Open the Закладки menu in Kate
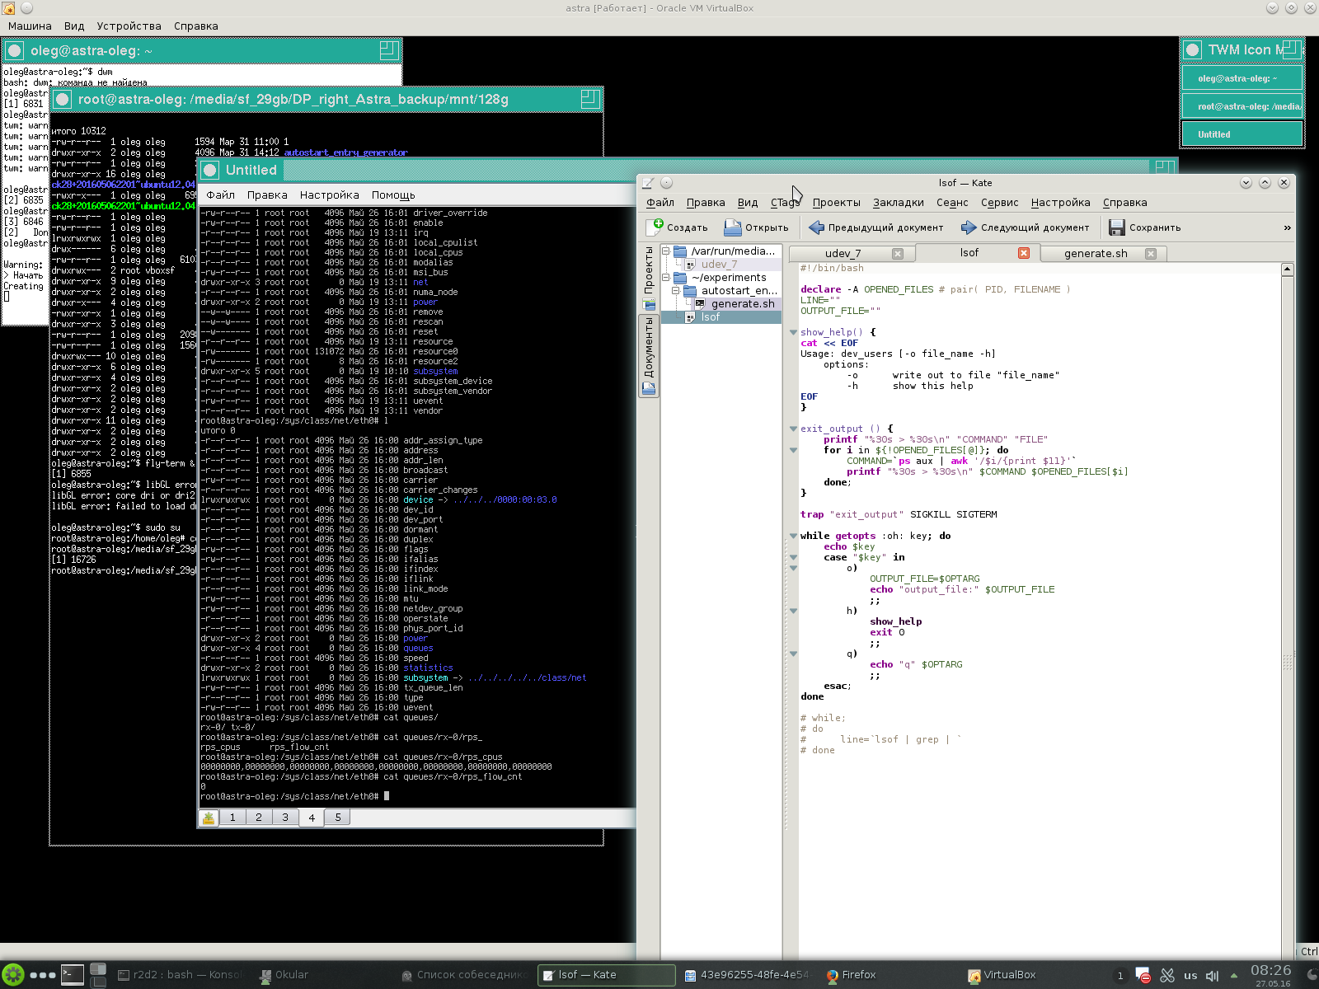1319x989 pixels. (x=898, y=203)
